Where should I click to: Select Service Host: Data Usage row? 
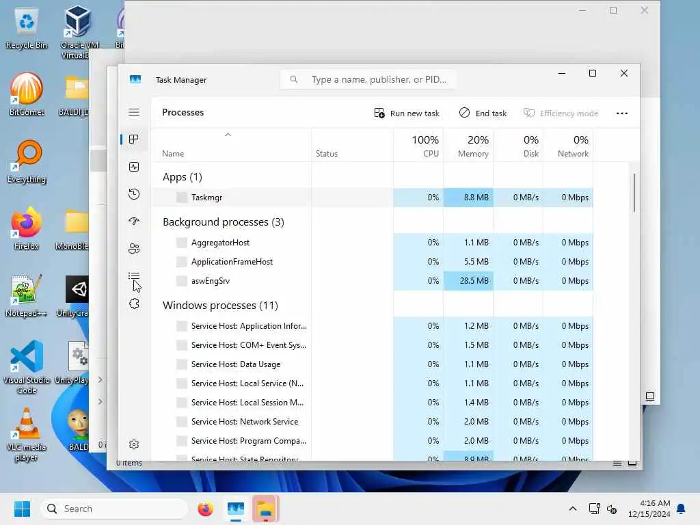point(373,364)
